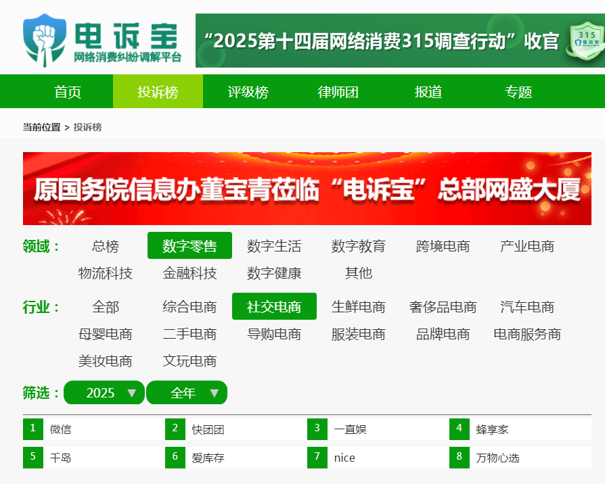Switch to the 评级榜 tab
This screenshot has width=605, height=484.
point(248,92)
